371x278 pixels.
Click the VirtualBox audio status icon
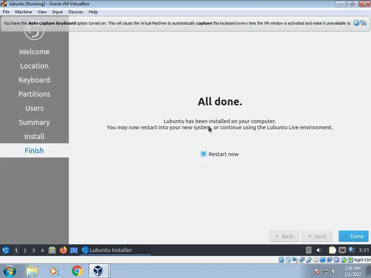(295, 260)
